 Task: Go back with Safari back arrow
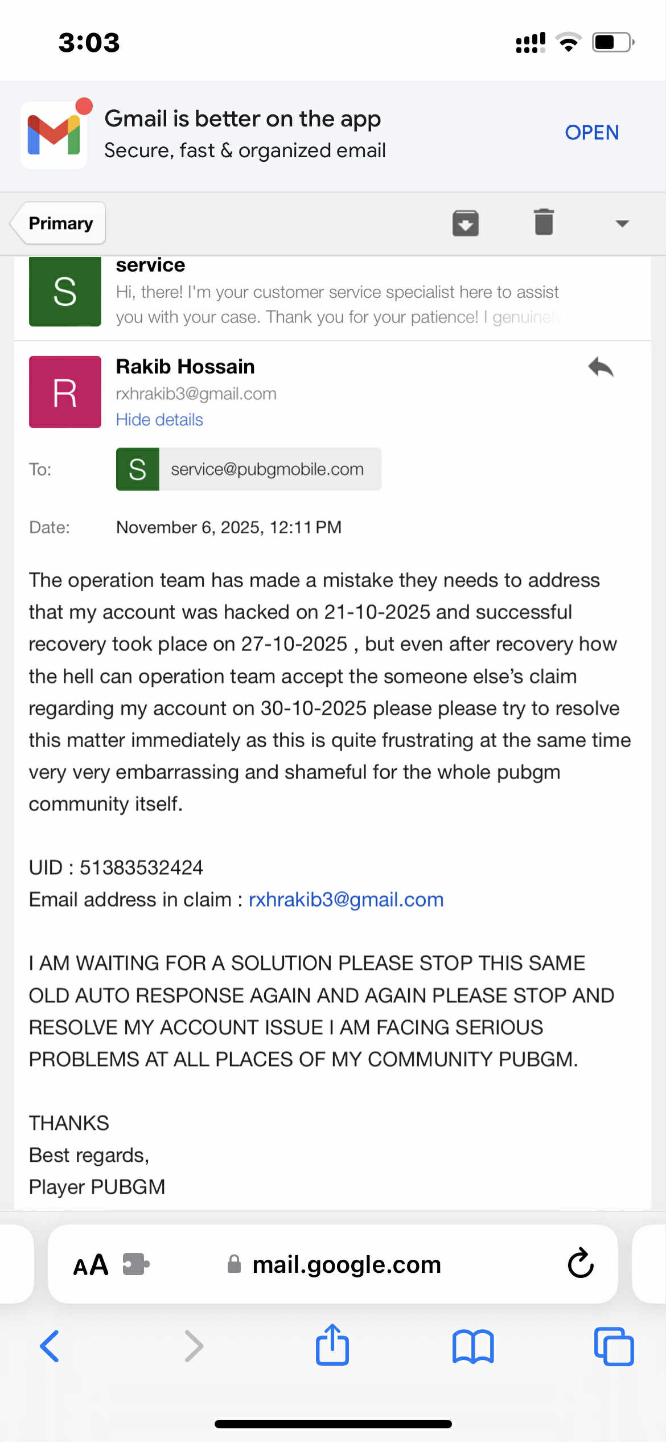point(50,1346)
